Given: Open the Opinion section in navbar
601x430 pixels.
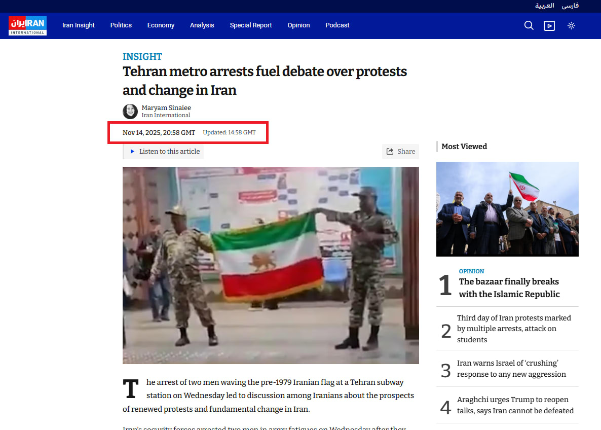Looking at the screenshot, I should pyautogui.click(x=298, y=25).
